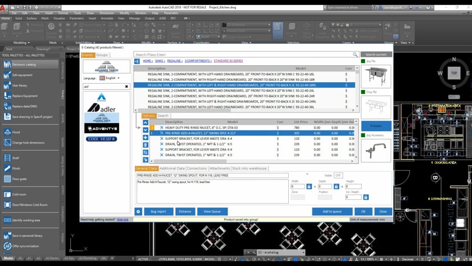Viewport: 472px width, 266px height.
Task: Expand the View ribbon panel dropdown
Action: 405,43
